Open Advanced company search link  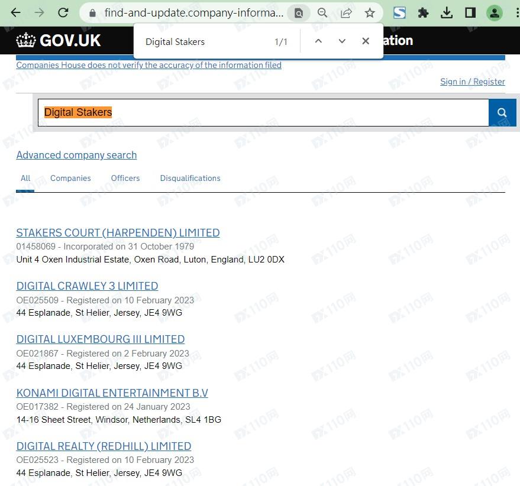76,155
